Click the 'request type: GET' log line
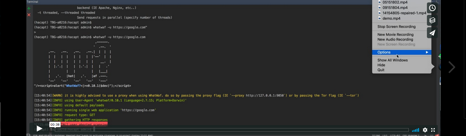 [65, 115]
